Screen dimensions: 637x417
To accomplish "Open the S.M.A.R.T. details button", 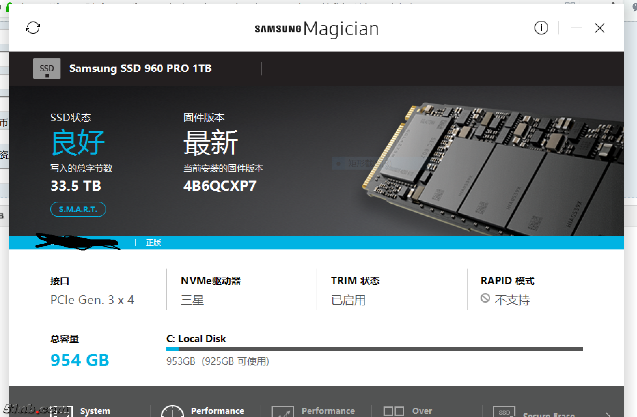I will pos(78,209).
